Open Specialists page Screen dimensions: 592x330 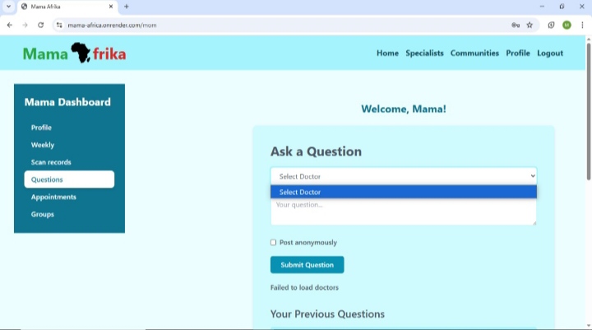(424, 53)
